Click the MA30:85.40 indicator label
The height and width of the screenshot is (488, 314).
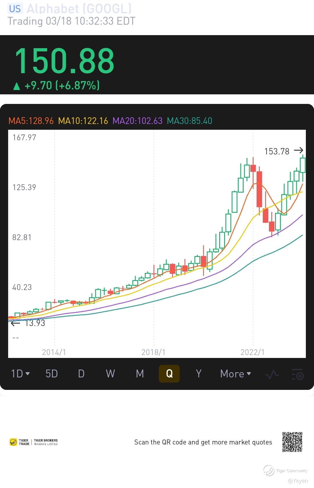[190, 121]
